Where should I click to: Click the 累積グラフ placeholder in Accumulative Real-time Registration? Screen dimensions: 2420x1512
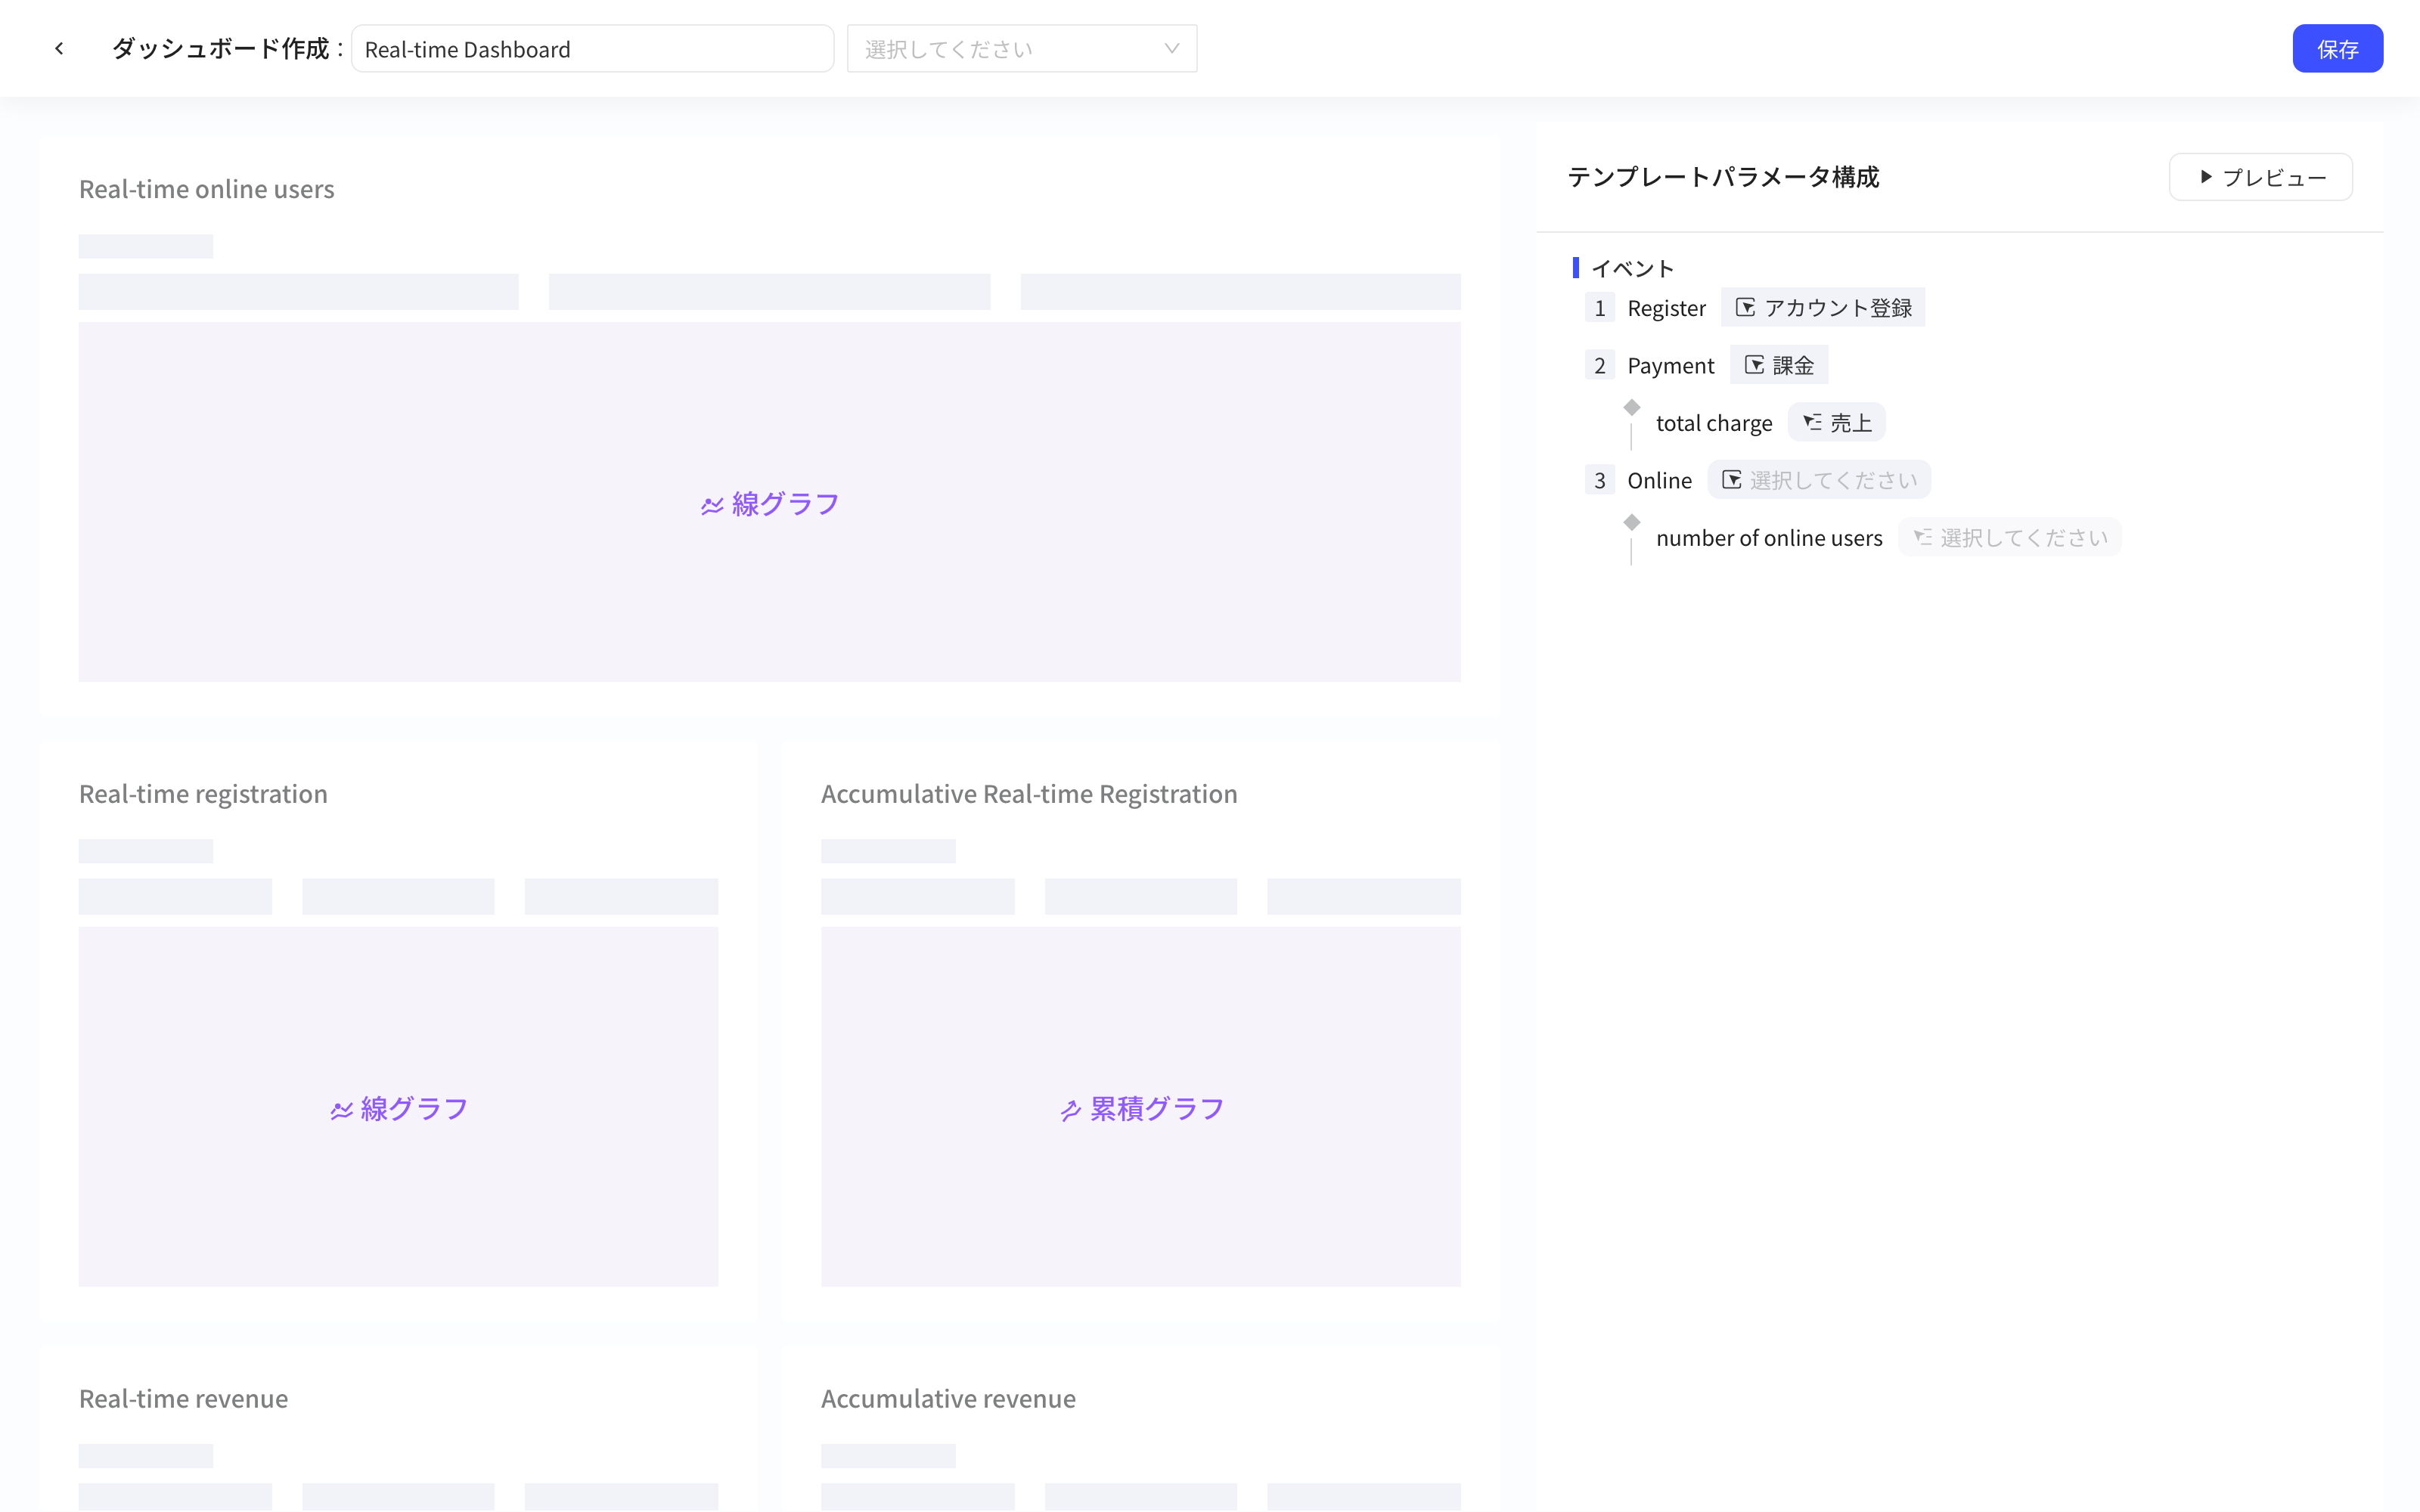[x=1141, y=1108]
